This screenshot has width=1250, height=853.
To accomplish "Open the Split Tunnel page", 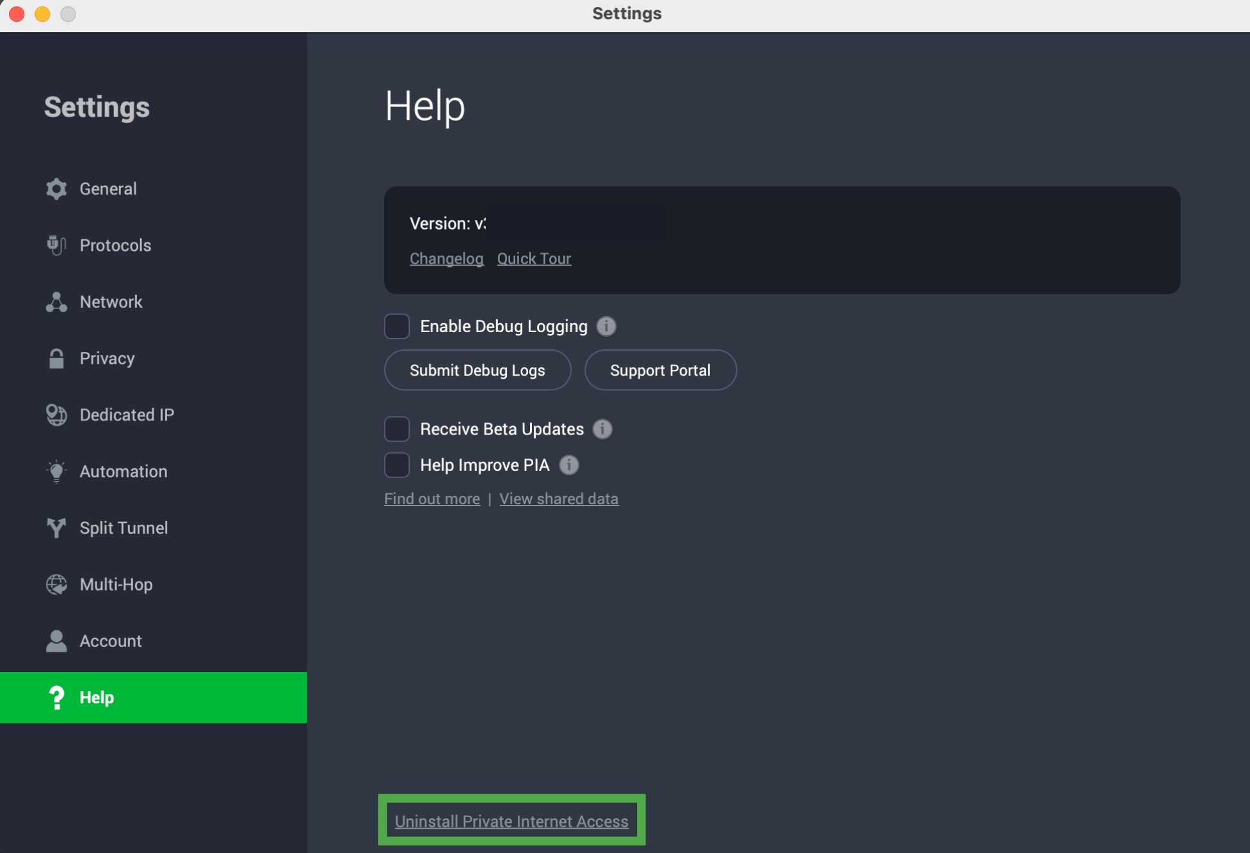I will point(154,528).
